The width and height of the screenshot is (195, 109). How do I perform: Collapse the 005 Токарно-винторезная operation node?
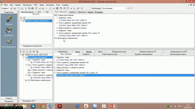pyautogui.click(x=23, y=57)
